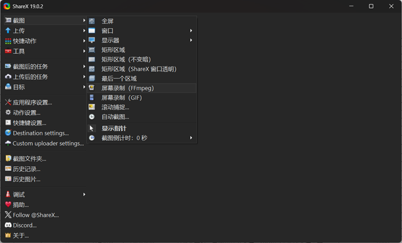Choose 矩形区域 (不变暗) menu entry
This screenshot has width=402, height=243.
(x=142, y=60)
